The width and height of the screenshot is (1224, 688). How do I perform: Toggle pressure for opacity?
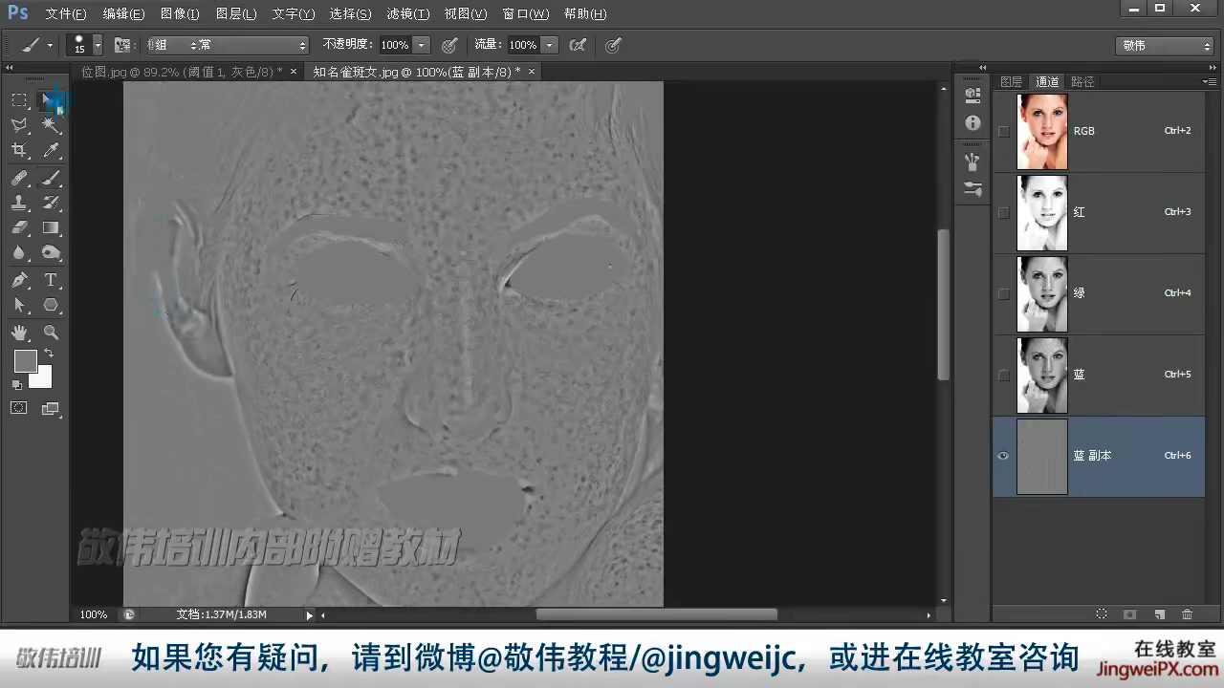pyautogui.click(x=448, y=45)
